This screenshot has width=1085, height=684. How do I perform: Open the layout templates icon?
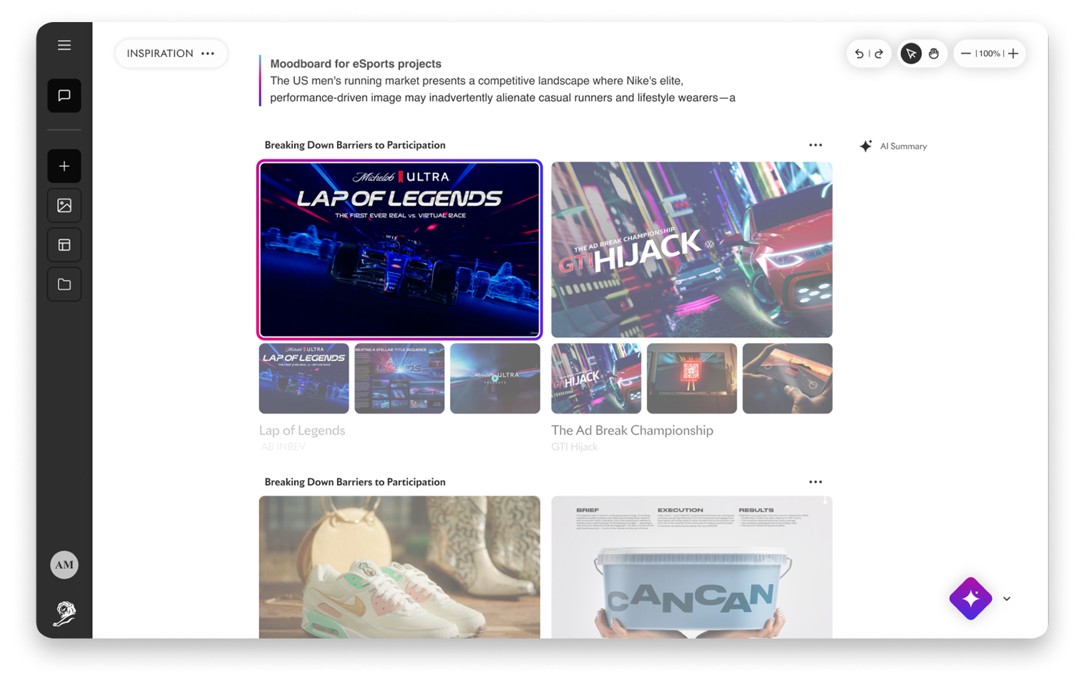click(x=64, y=245)
